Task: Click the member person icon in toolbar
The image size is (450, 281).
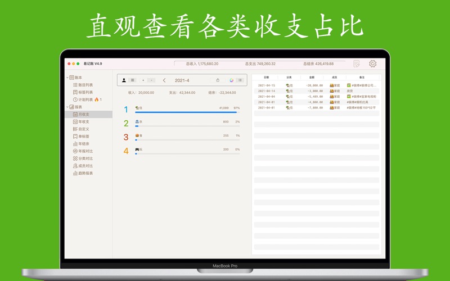Action: 124,80
